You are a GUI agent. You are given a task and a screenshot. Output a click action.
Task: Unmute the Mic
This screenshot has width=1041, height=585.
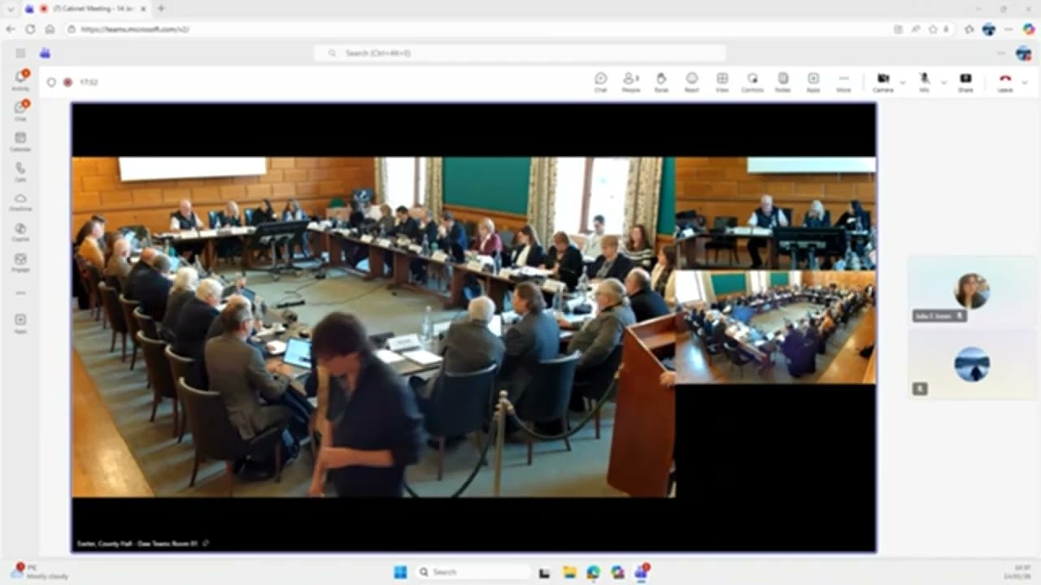point(924,81)
